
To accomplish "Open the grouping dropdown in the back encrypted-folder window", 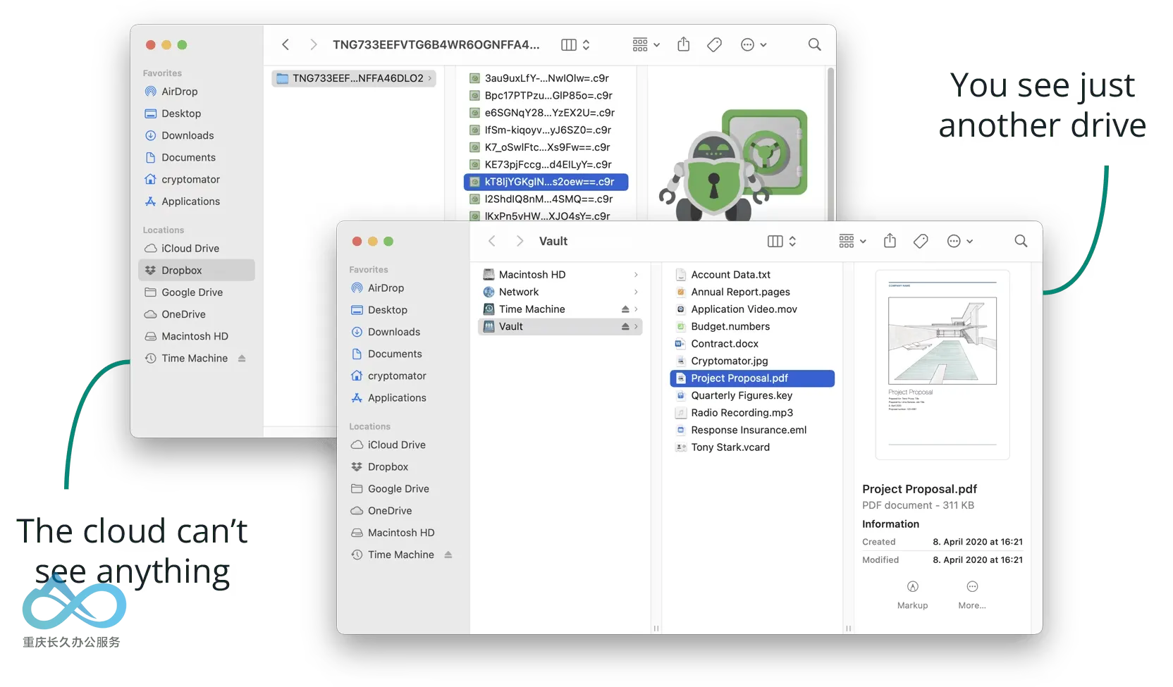I will coord(646,44).
